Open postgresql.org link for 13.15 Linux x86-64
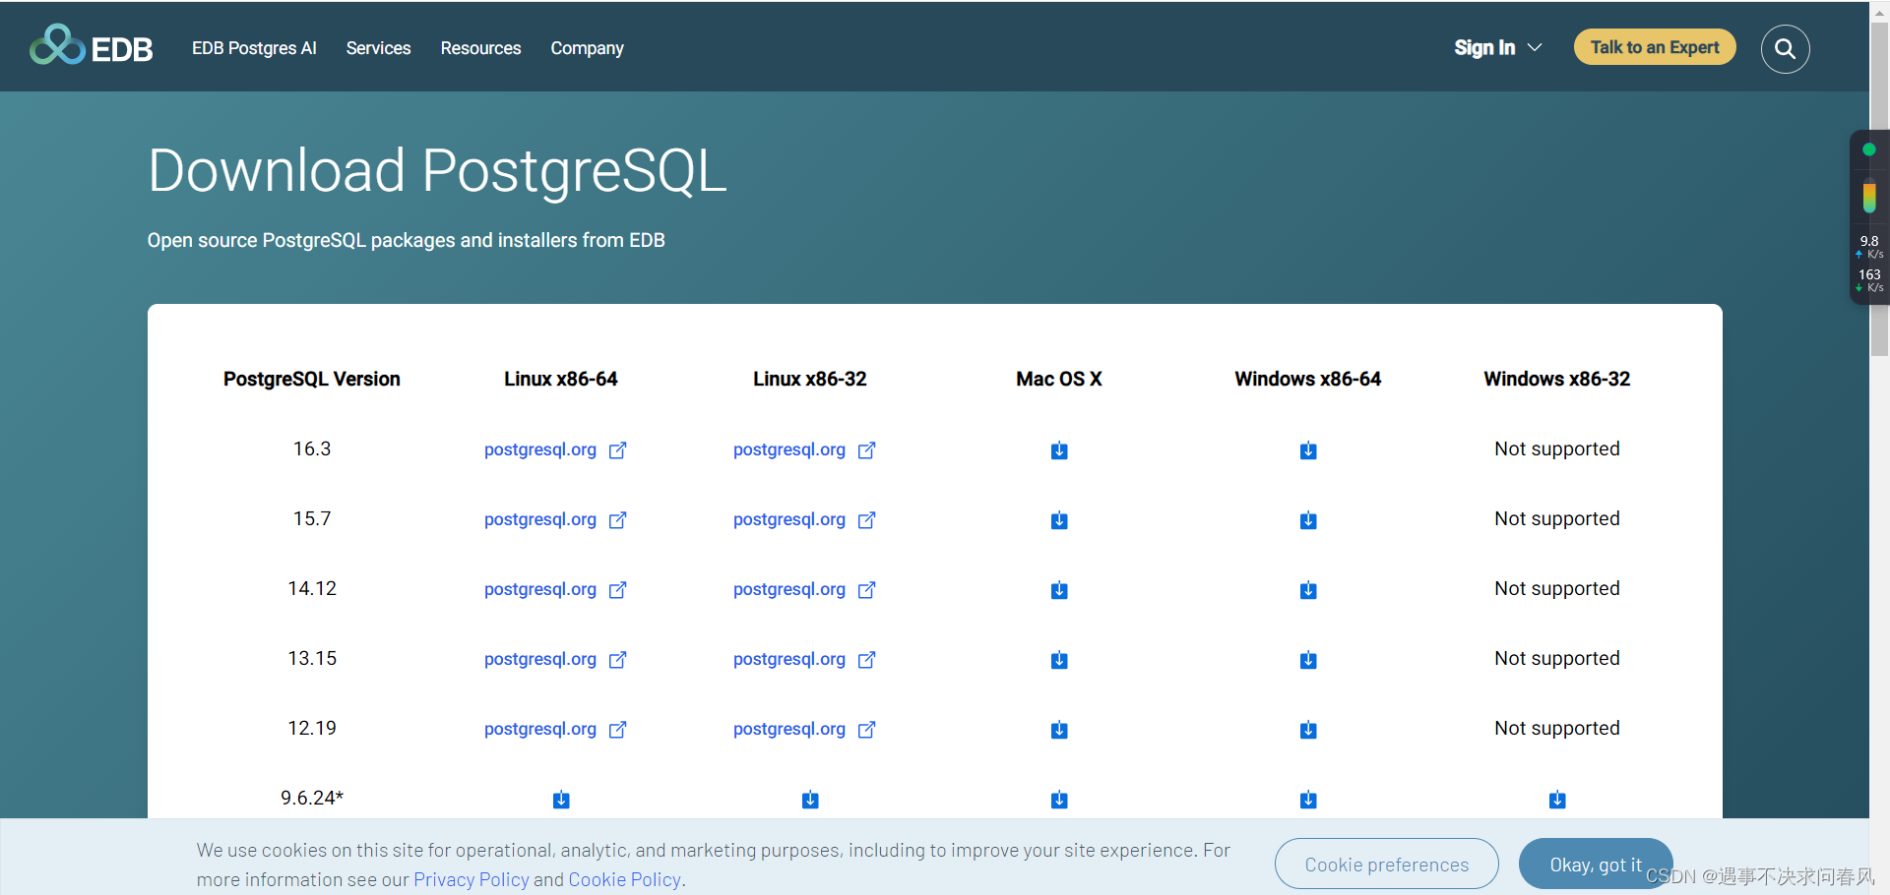 pyautogui.click(x=555, y=659)
